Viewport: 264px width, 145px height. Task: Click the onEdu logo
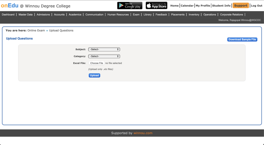(x=10, y=6)
